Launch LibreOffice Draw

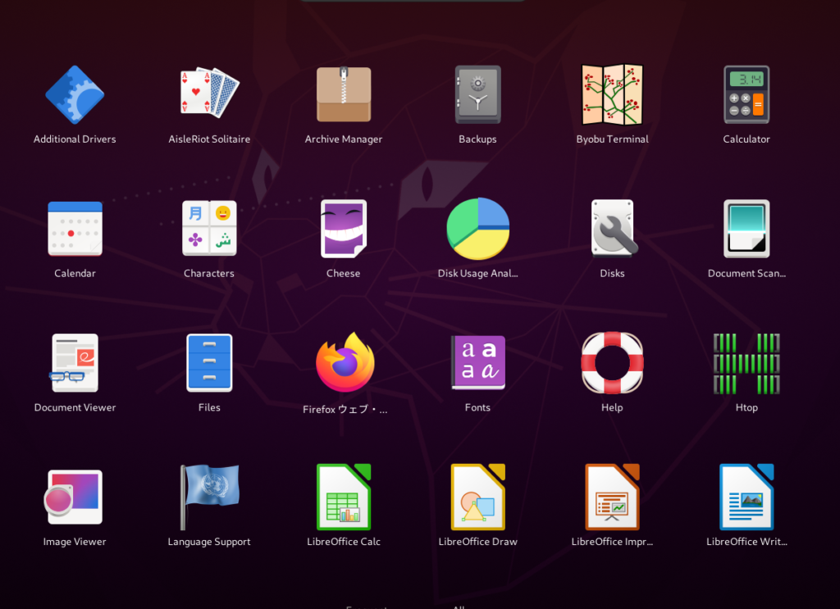pyautogui.click(x=478, y=498)
